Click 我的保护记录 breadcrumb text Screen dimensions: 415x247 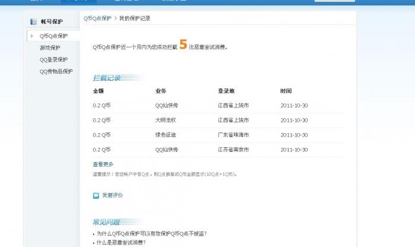pyautogui.click(x=135, y=18)
